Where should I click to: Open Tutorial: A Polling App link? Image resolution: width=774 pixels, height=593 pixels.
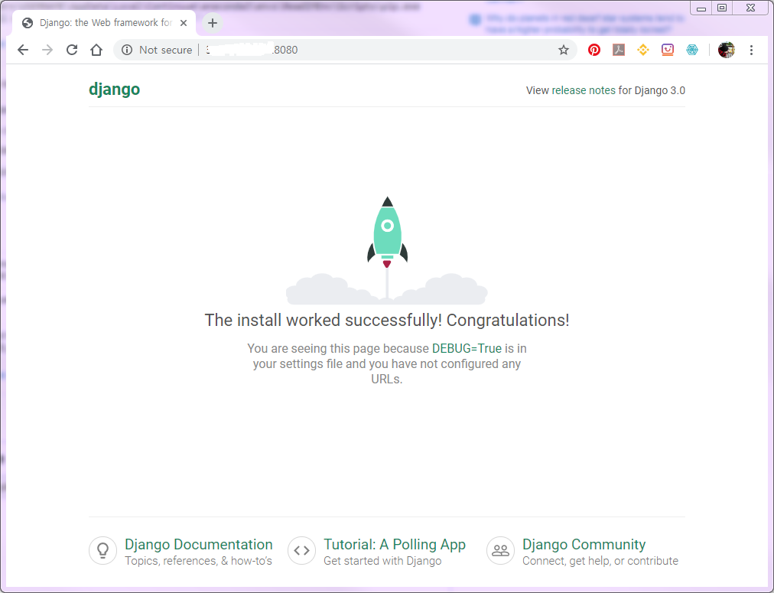[x=395, y=544]
